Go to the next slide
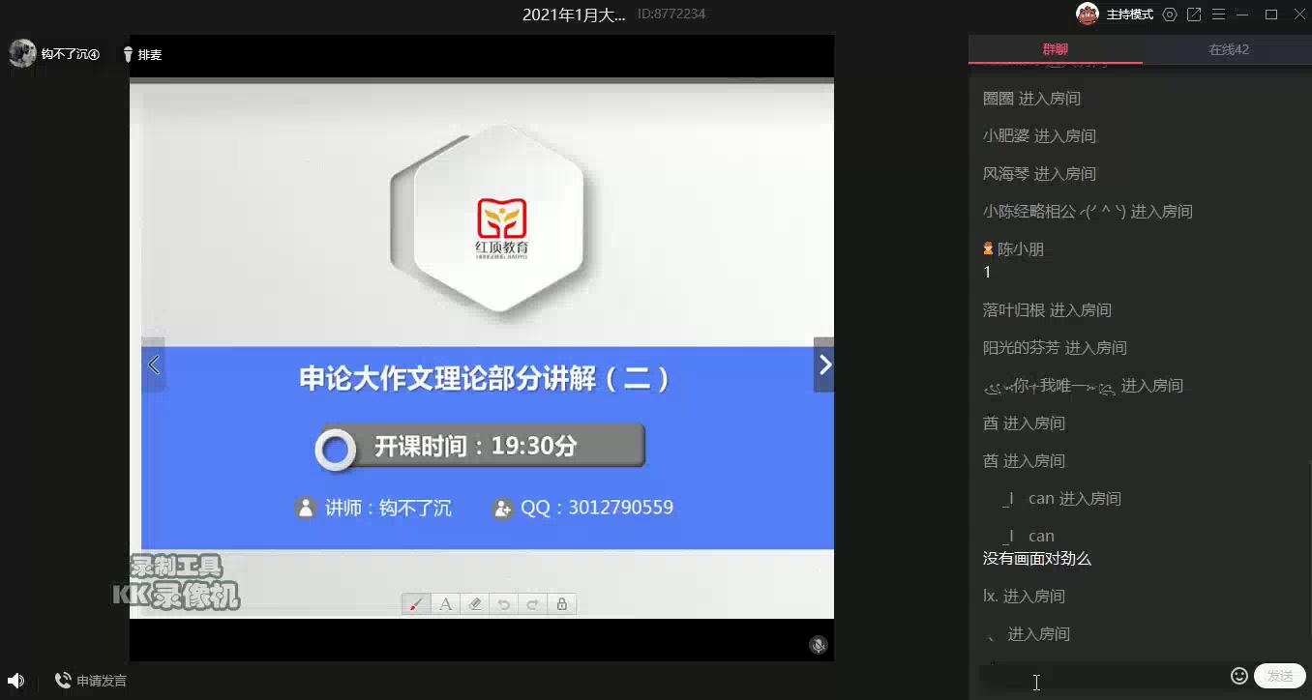 tap(824, 365)
